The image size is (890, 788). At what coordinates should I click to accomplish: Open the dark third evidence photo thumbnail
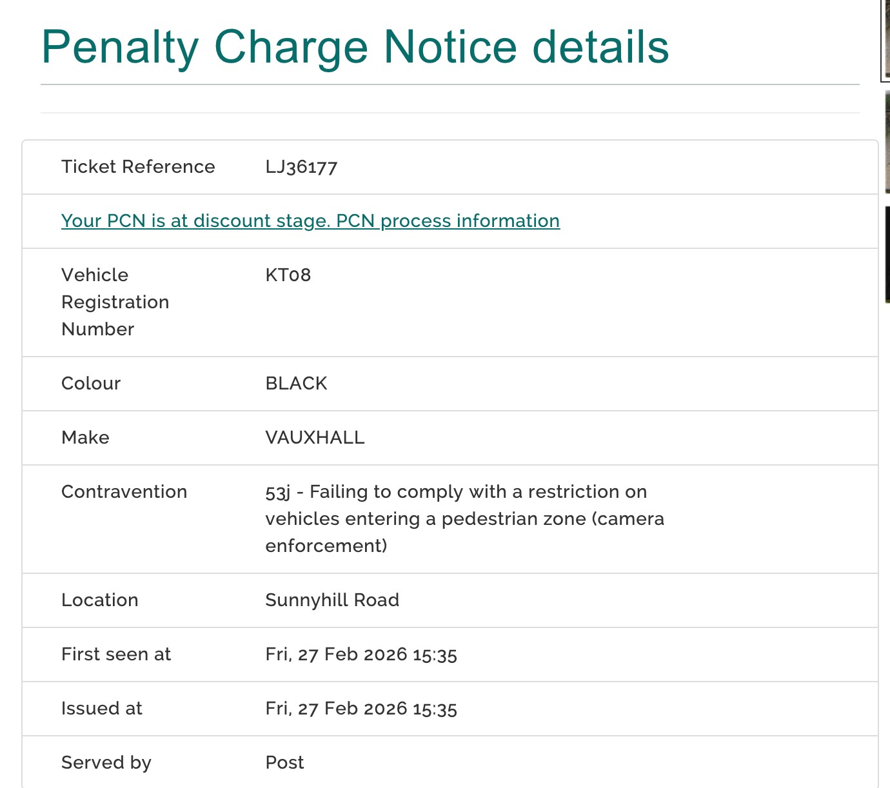pos(887,254)
